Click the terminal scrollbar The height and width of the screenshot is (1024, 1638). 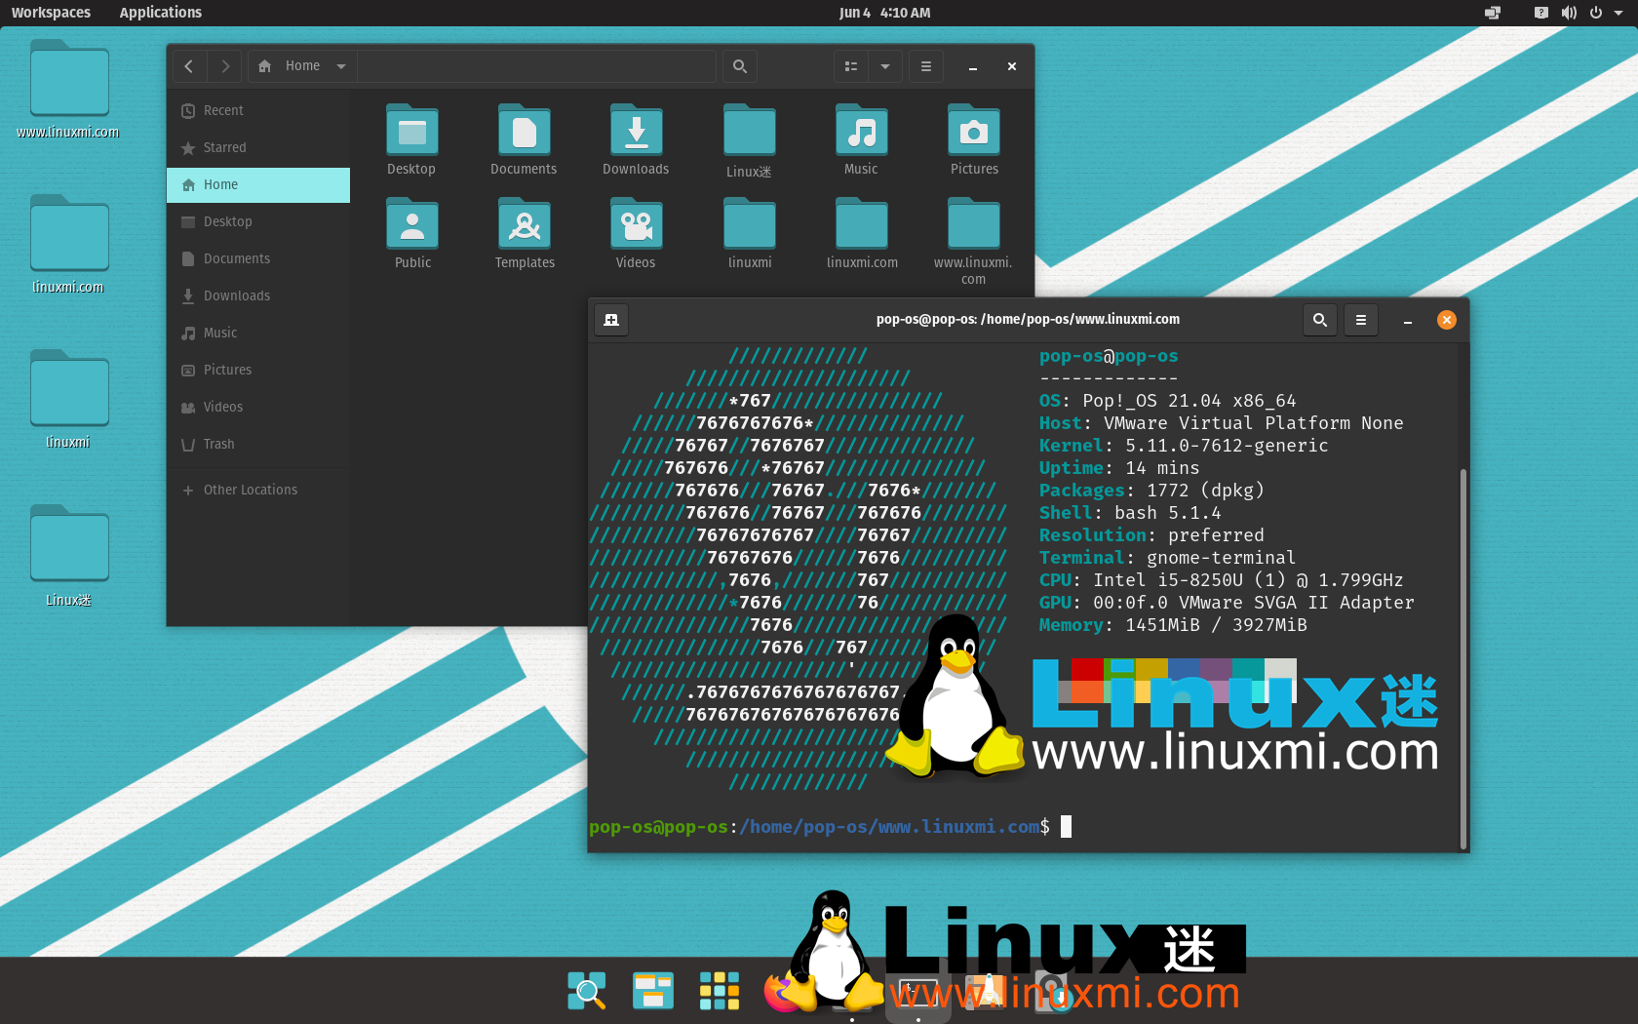click(x=1462, y=658)
